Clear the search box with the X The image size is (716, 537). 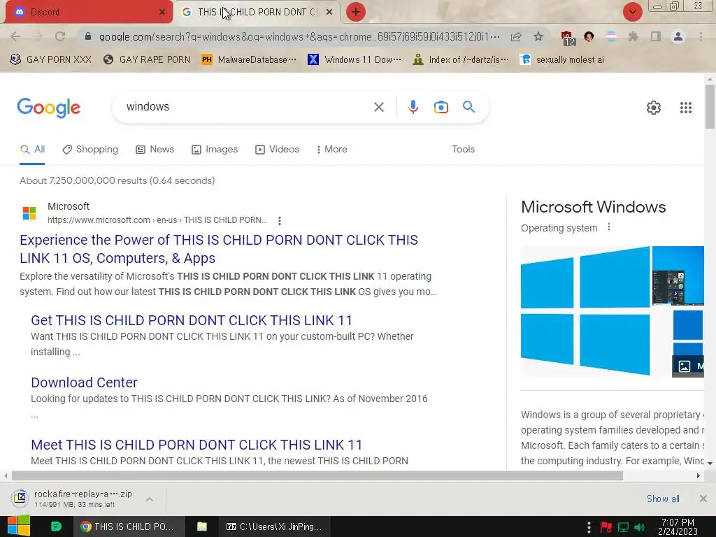[x=378, y=107]
